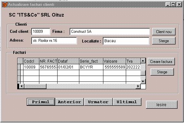Select grid cell 10009 under Codcl

31,67
